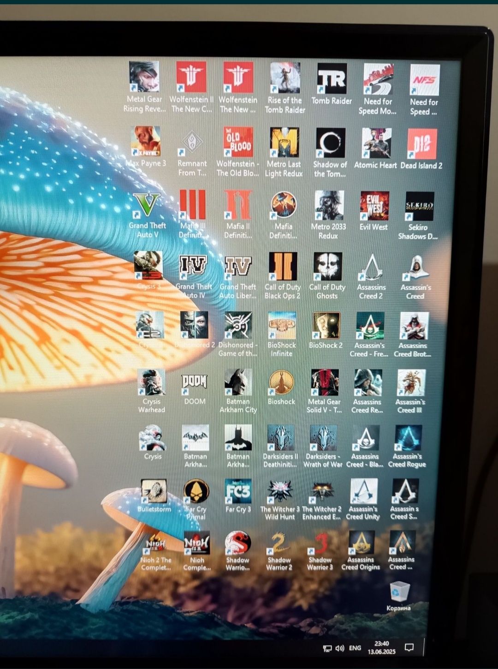This screenshot has height=669, width=498.
Task: Select Crysis Warhead icon
Action: pos(151,382)
